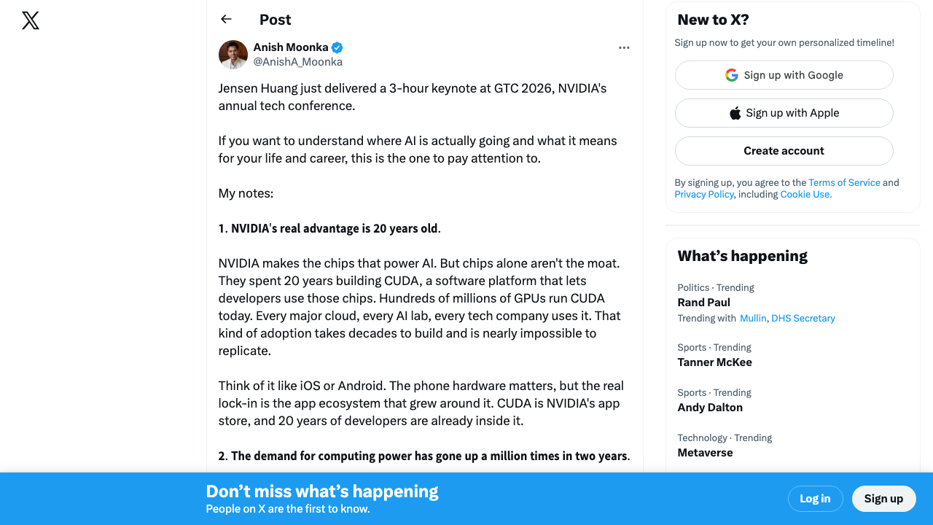Click the DHS Secretary trending link
Screen dimensions: 933x525
pos(803,318)
